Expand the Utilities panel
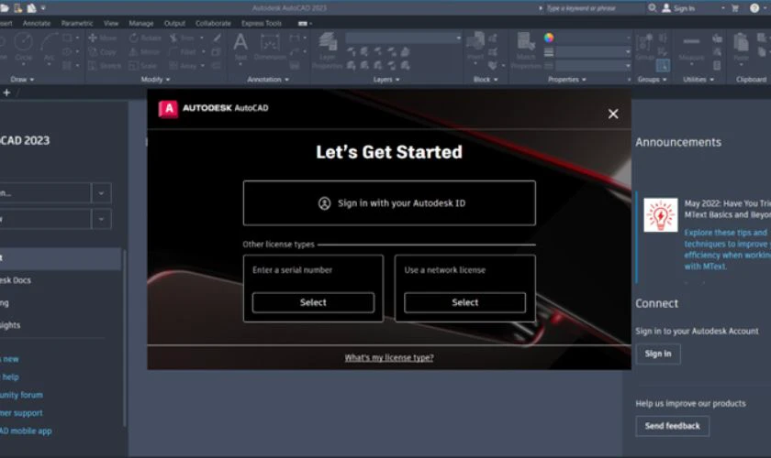Image resolution: width=771 pixels, height=458 pixels. pos(698,79)
